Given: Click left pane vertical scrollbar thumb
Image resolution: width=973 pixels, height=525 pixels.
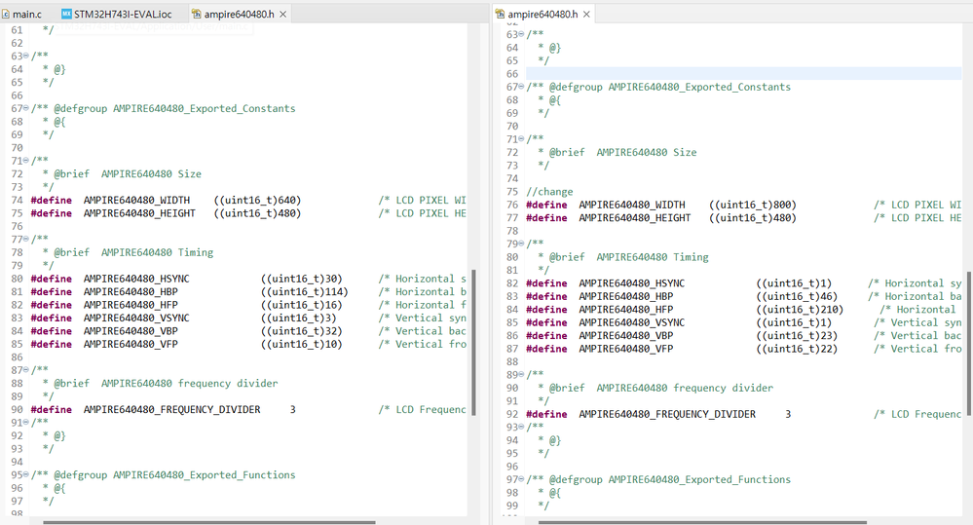Looking at the screenshot, I should [x=473, y=342].
